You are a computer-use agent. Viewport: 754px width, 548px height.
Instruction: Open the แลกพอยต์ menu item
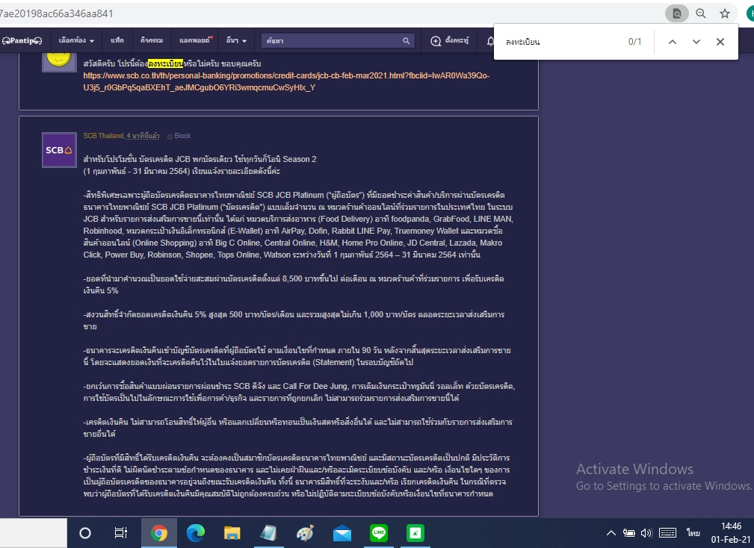pos(195,41)
